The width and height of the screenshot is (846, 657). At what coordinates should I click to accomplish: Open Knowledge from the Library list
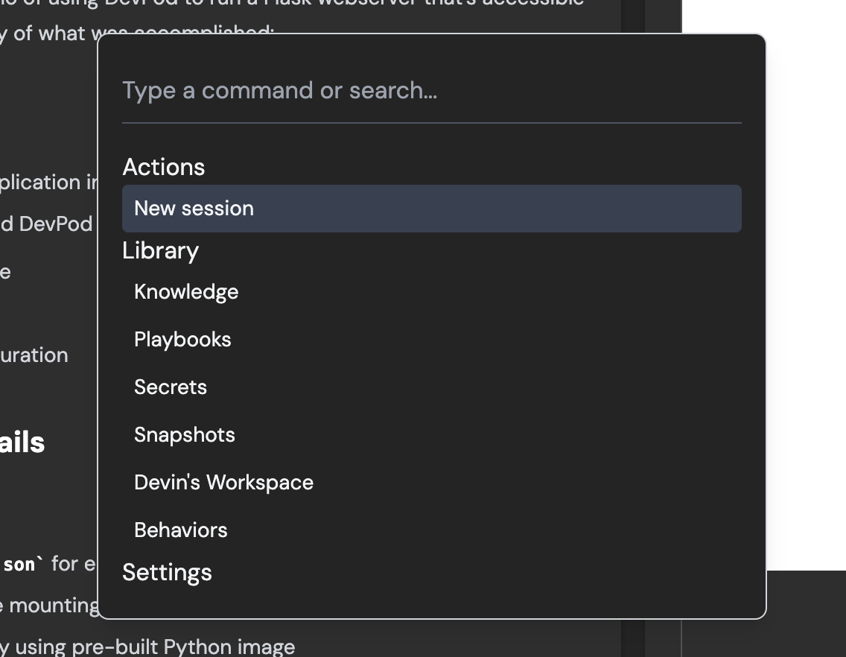(x=186, y=292)
